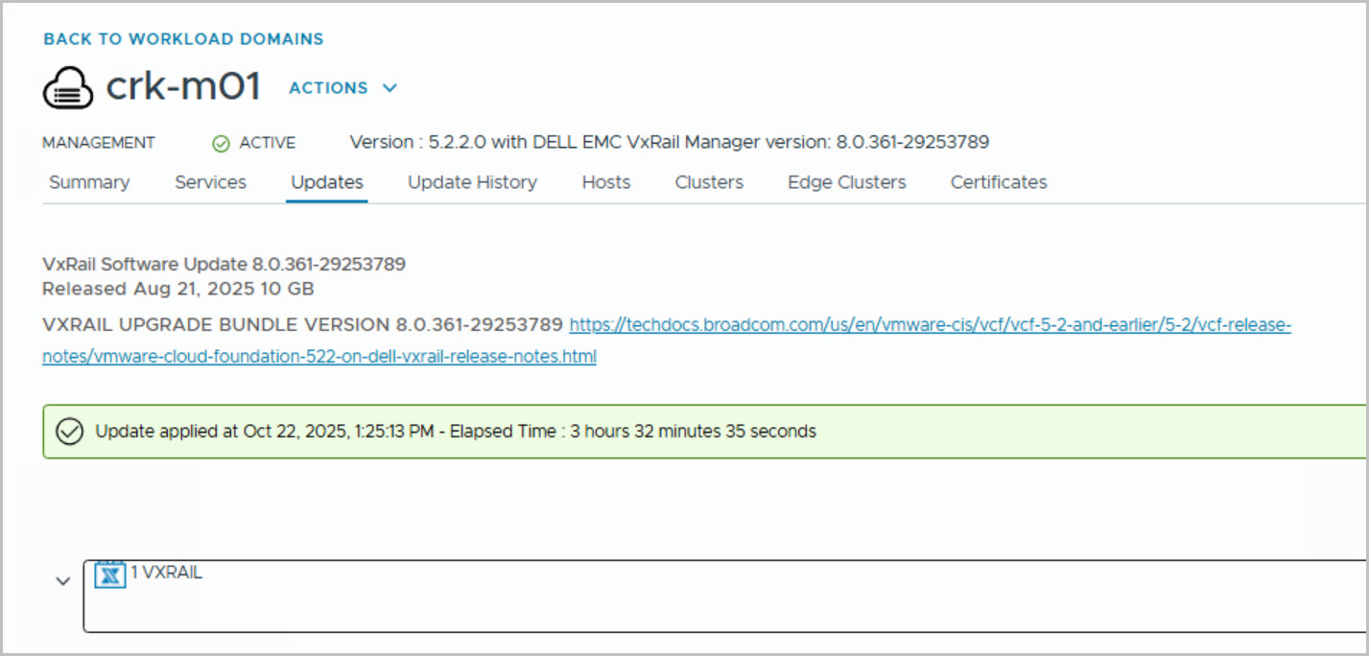Select the Updates tab

[x=327, y=182]
